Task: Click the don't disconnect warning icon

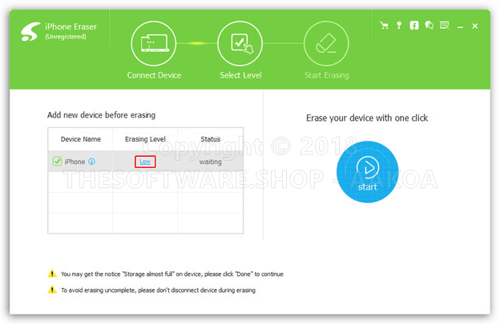Action: coord(52,290)
